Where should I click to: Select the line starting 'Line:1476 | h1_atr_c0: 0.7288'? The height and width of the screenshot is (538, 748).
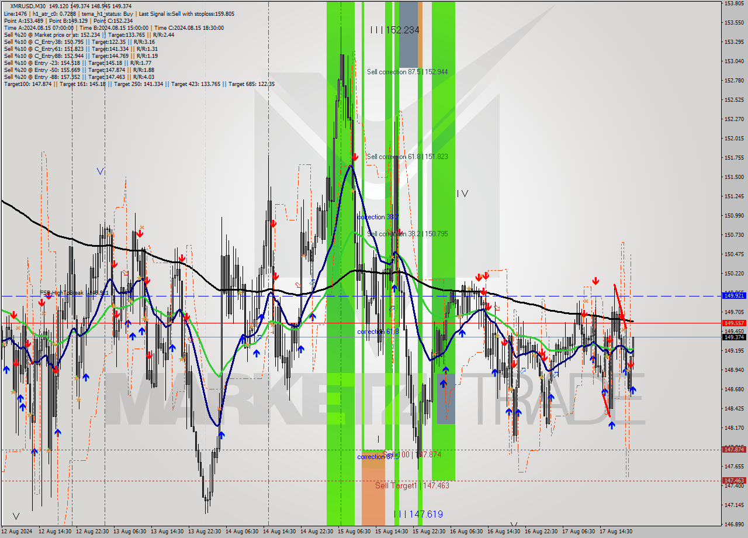[118, 13]
